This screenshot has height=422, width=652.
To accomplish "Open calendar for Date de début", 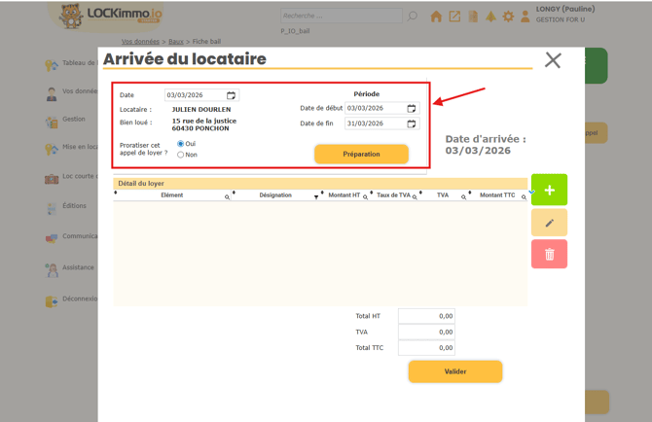I will 412,108.
